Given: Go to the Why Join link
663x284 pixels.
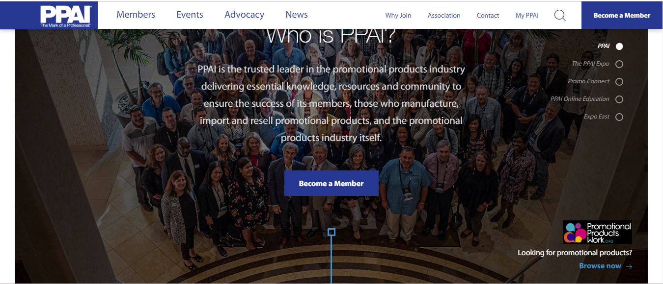Looking at the screenshot, I should tap(398, 16).
